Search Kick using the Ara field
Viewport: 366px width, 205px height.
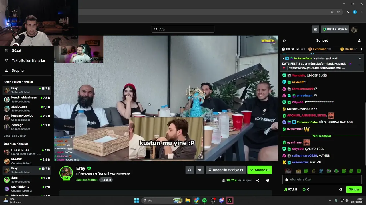183,29
